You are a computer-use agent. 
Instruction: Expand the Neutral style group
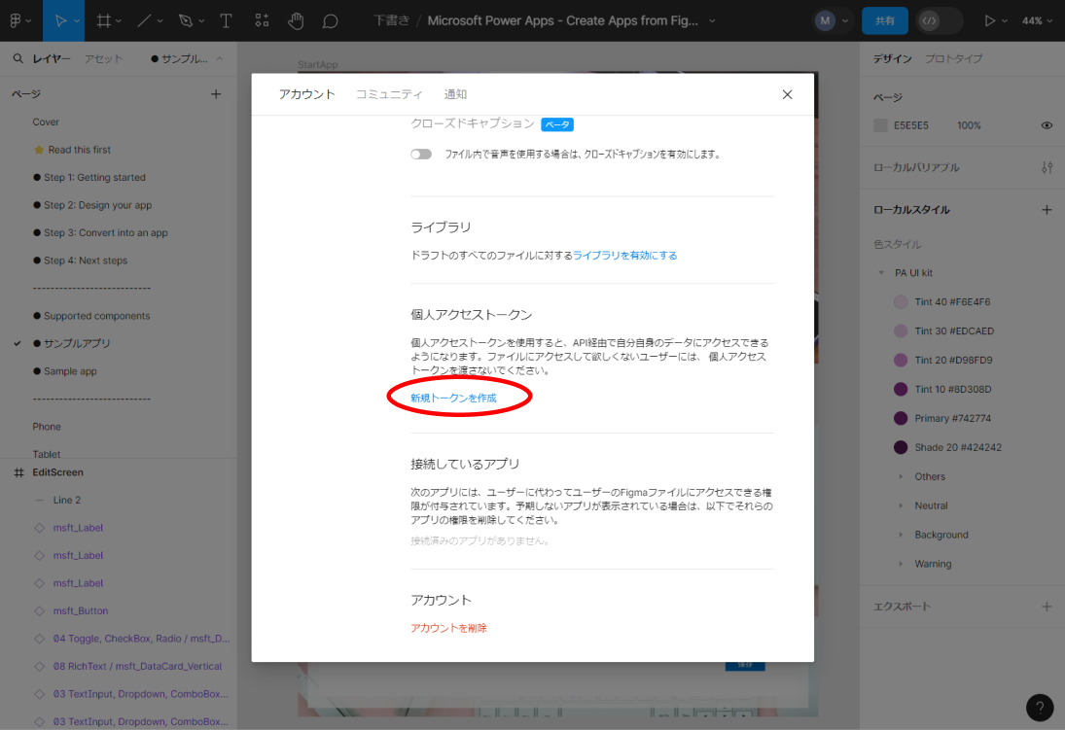pyautogui.click(x=901, y=505)
